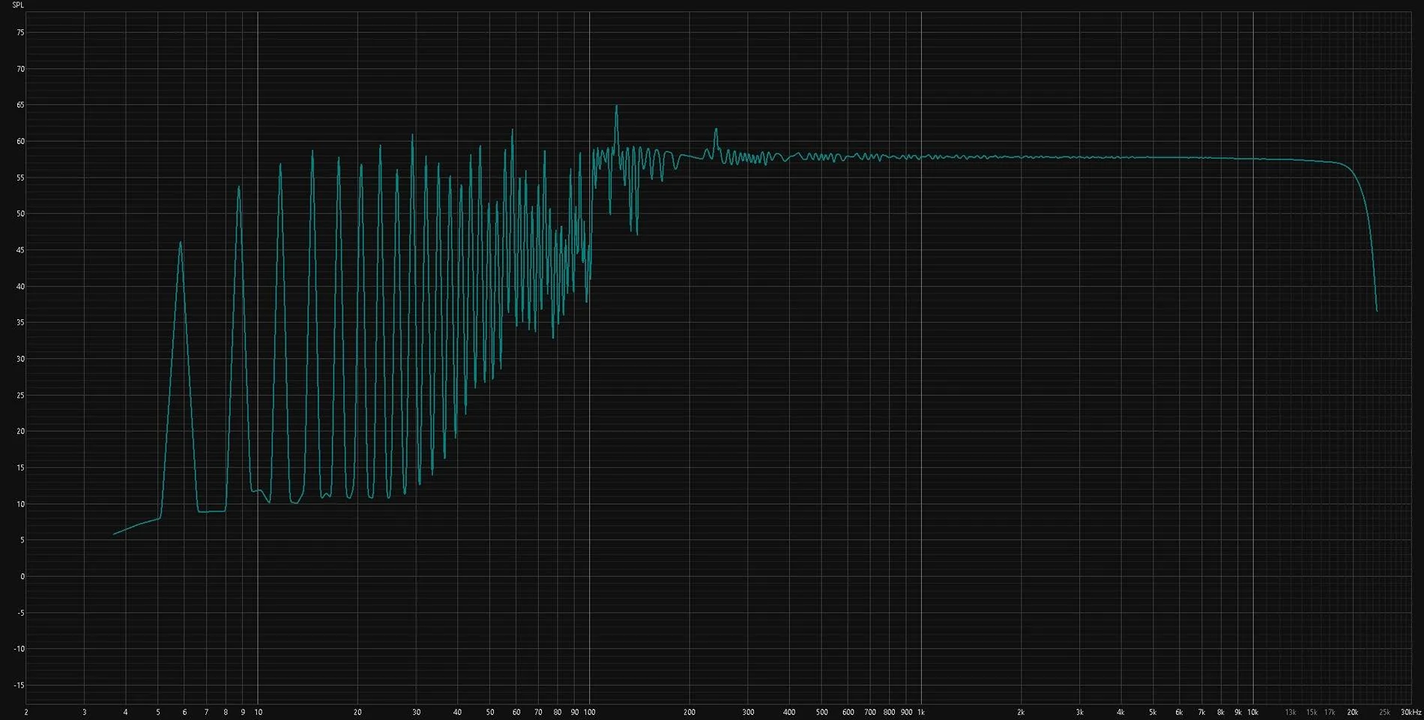The image size is (1424, 720).
Task: Click the -10 dB vertical axis label
Action: 19,649
